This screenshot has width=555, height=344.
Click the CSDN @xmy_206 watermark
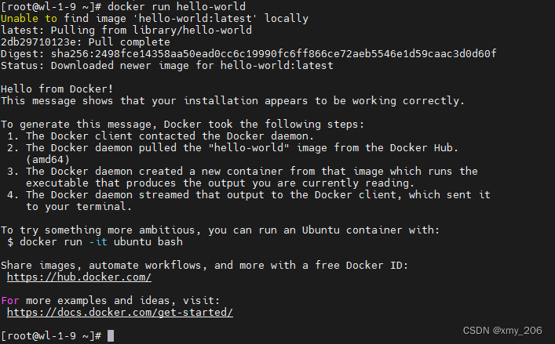click(502, 331)
